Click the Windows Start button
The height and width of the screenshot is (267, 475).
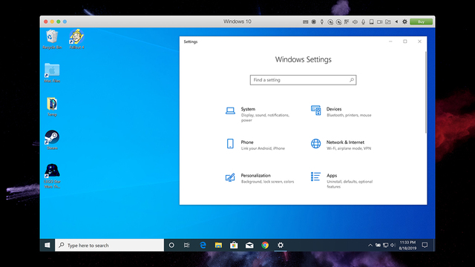tap(47, 245)
